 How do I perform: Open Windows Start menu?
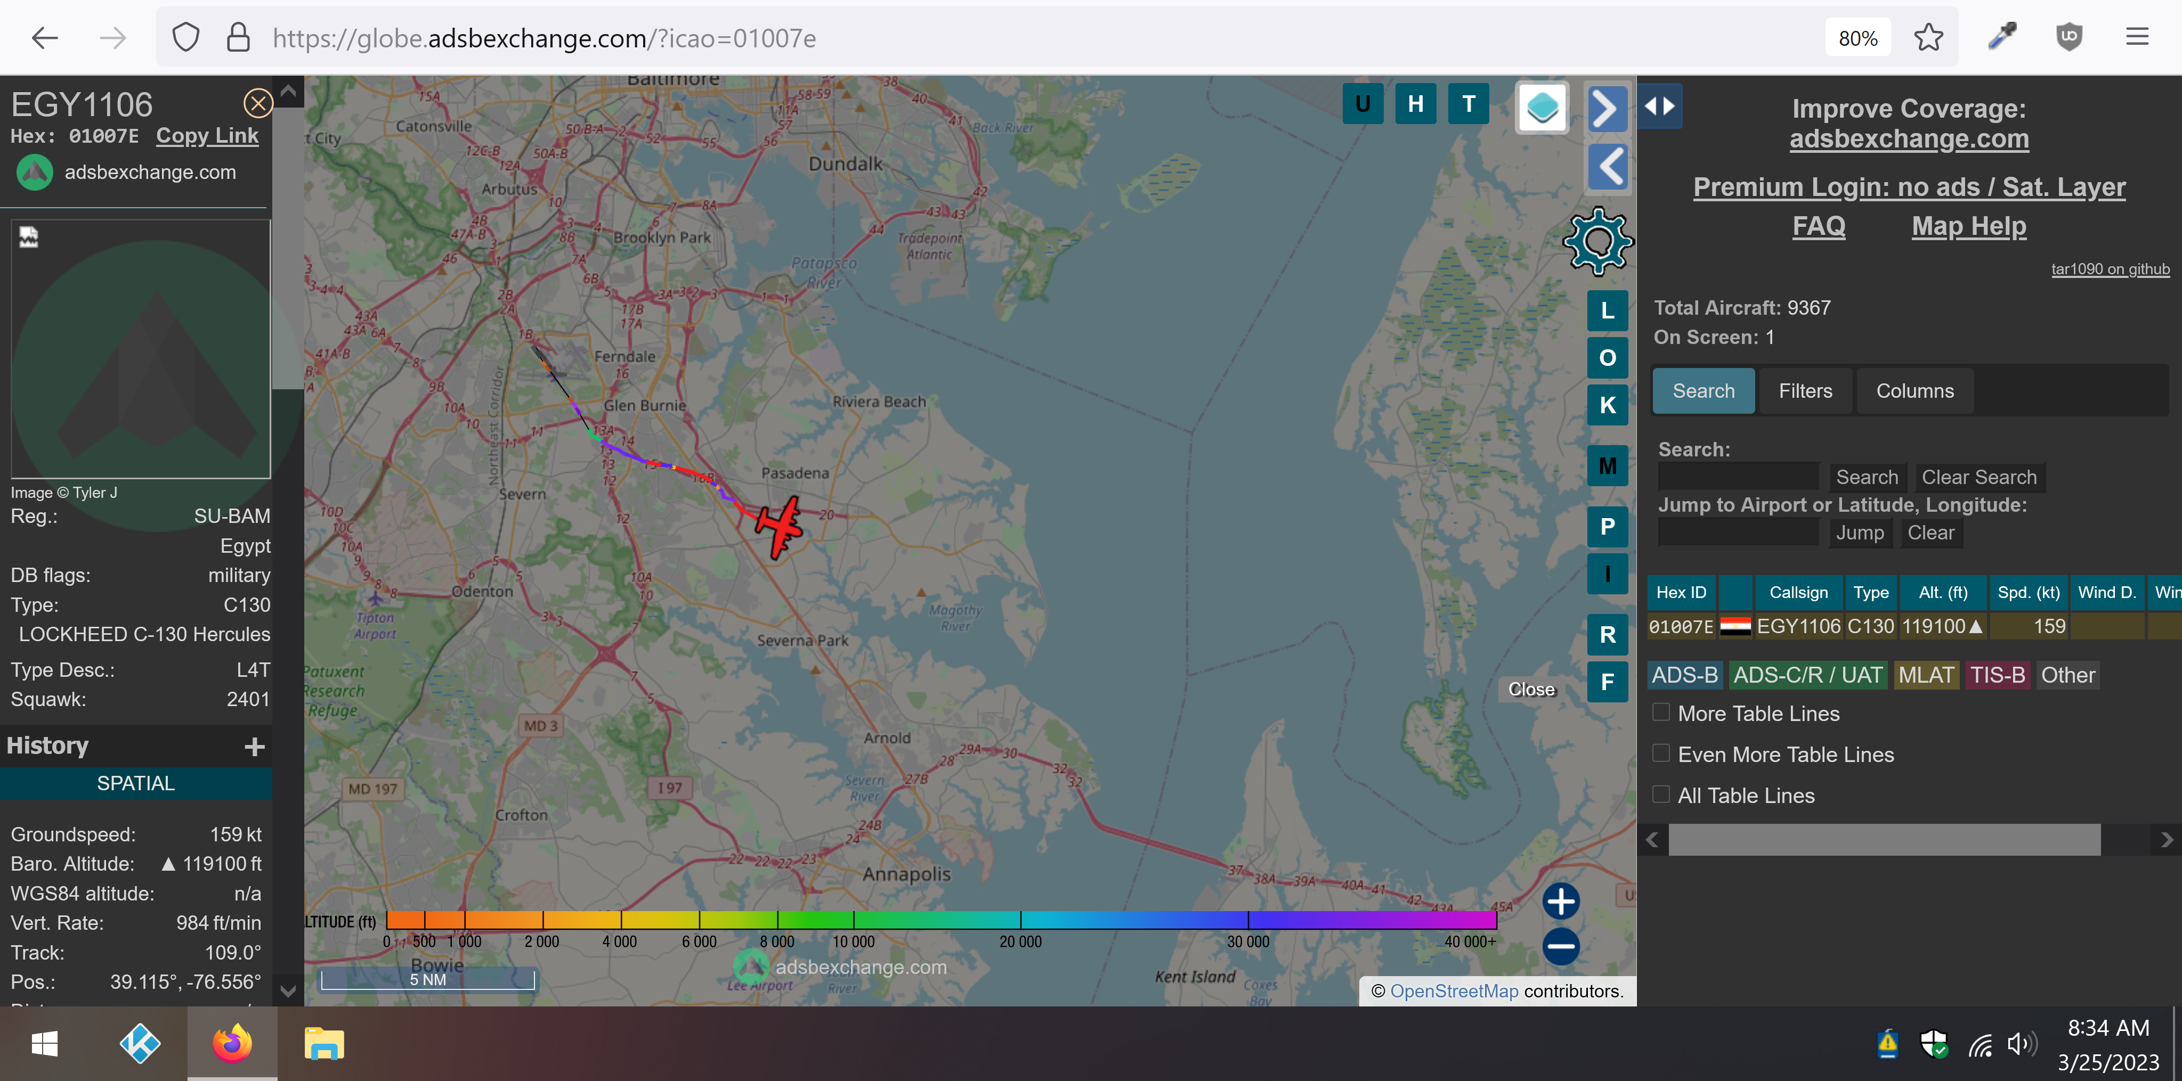[45, 1044]
